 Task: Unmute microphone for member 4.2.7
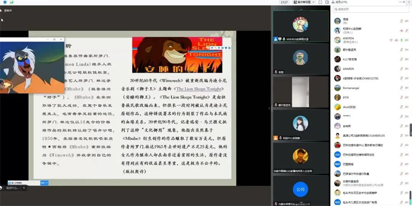point(402,59)
